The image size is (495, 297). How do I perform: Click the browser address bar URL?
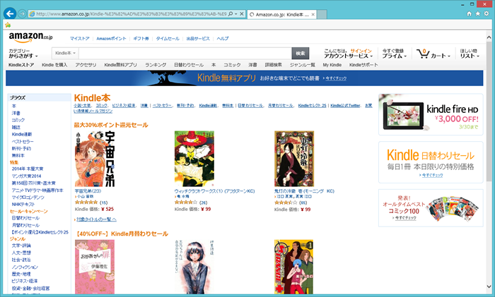click(x=131, y=14)
